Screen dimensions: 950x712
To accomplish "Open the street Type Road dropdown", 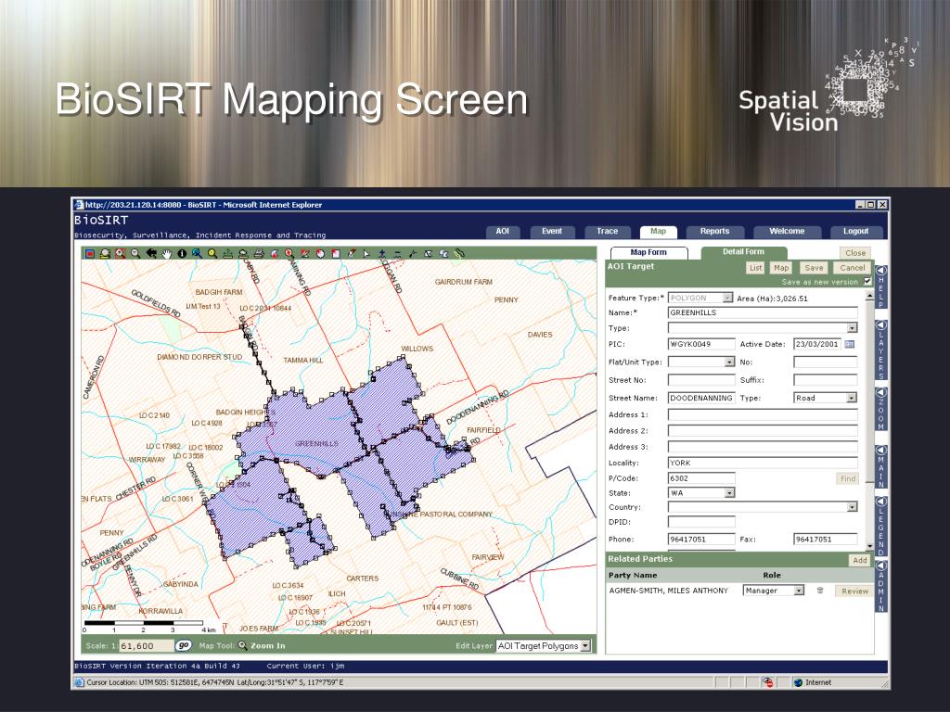I will (852, 398).
